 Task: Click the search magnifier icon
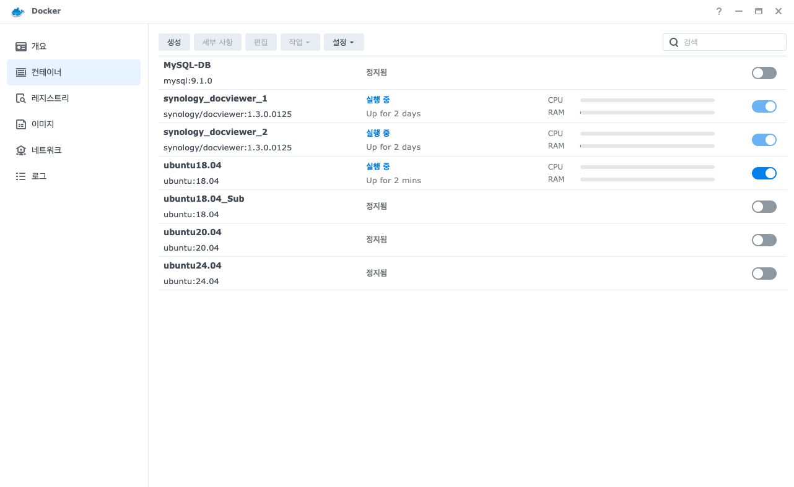[674, 42]
